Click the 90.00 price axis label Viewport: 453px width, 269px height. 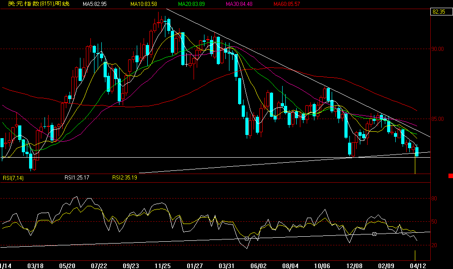pos(438,49)
